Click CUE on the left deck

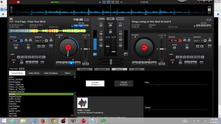59,63
